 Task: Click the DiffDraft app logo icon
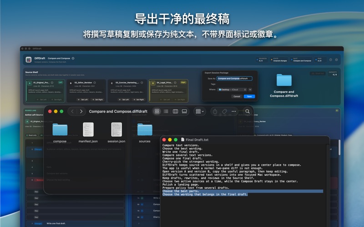pos(29,60)
